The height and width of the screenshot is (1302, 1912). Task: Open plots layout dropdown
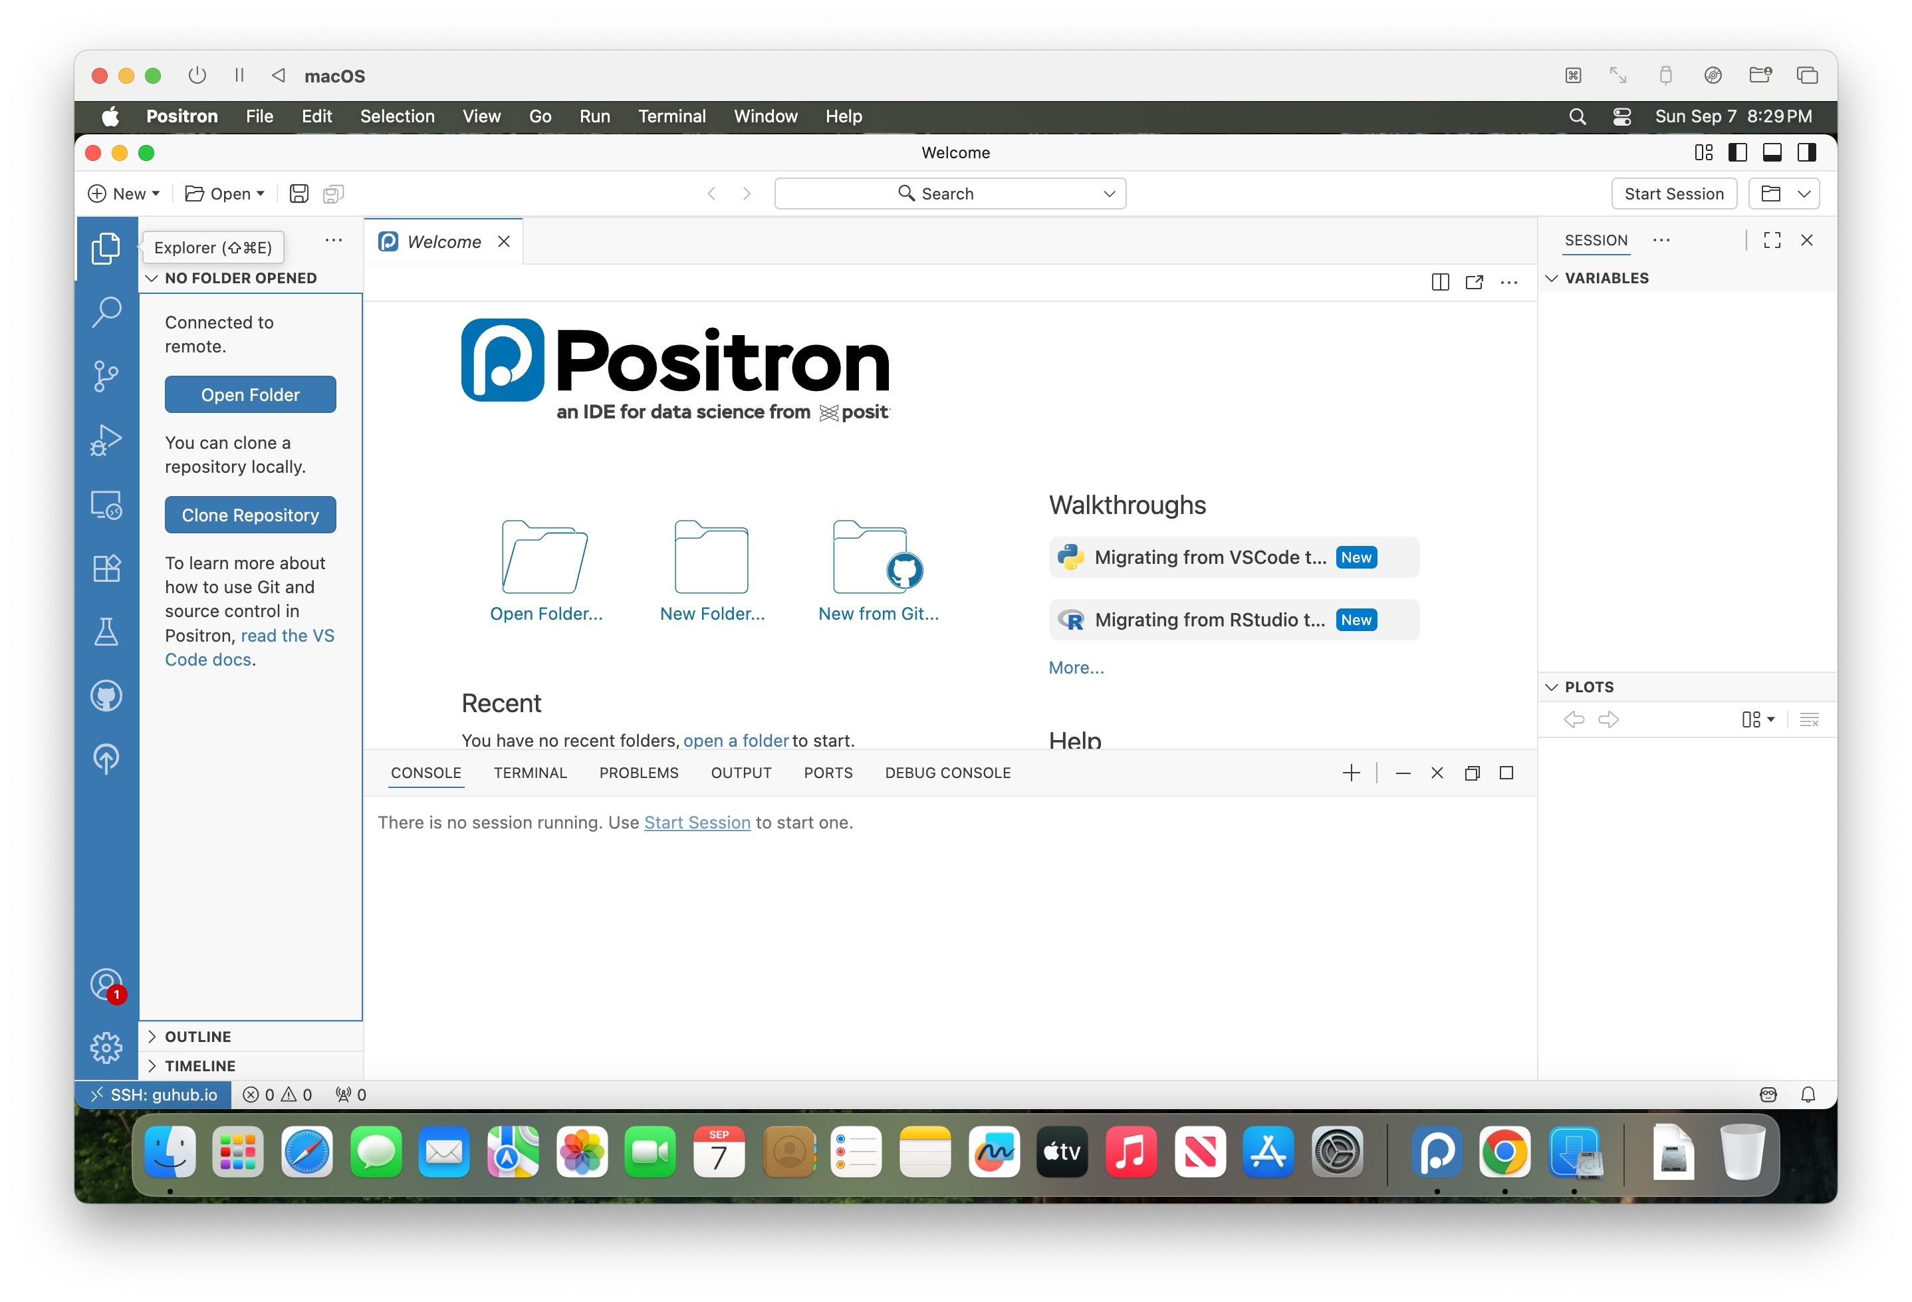(x=1757, y=720)
